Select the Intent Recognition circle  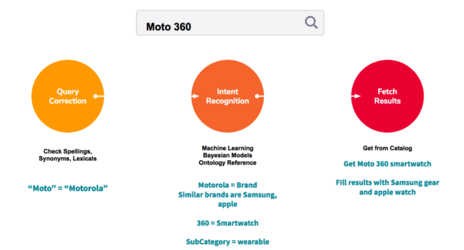(228, 96)
